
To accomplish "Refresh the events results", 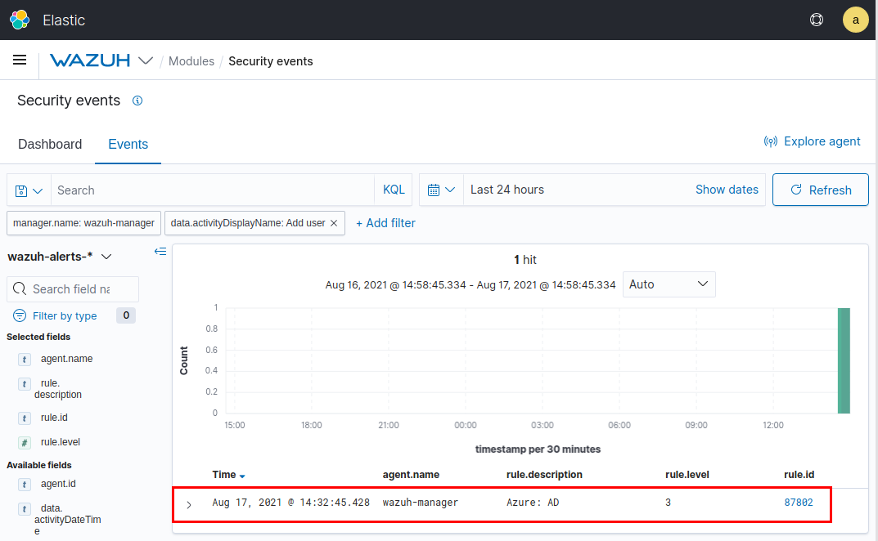I will coord(821,190).
